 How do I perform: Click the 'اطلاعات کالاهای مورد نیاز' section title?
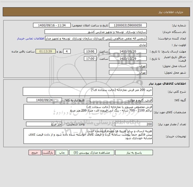[x=167, y=83]
